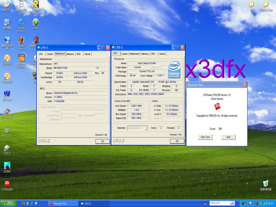The height and width of the screenshot is (207, 276).
Task: Launch the Internet Explorer desktop icon
Action: click(x=22, y=25)
